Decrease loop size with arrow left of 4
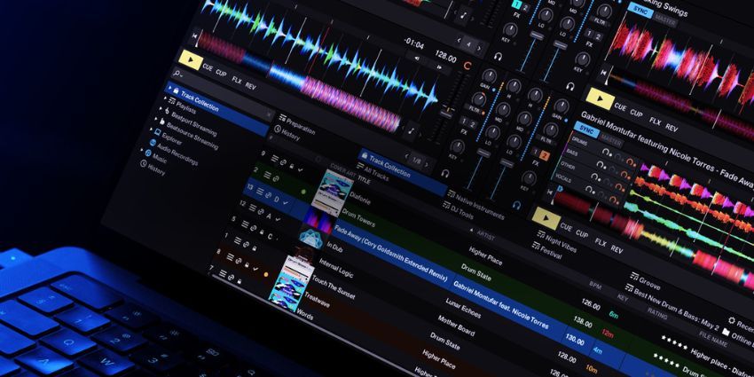This screenshot has height=377, width=754. coord(459,41)
